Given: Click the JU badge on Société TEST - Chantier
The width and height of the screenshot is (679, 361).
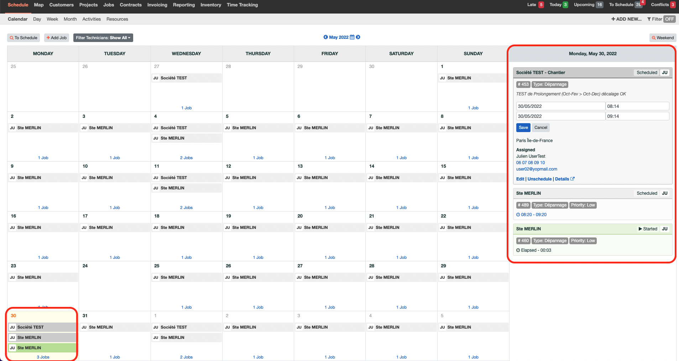Looking at the screenshot, I should [x=664, y=72].
